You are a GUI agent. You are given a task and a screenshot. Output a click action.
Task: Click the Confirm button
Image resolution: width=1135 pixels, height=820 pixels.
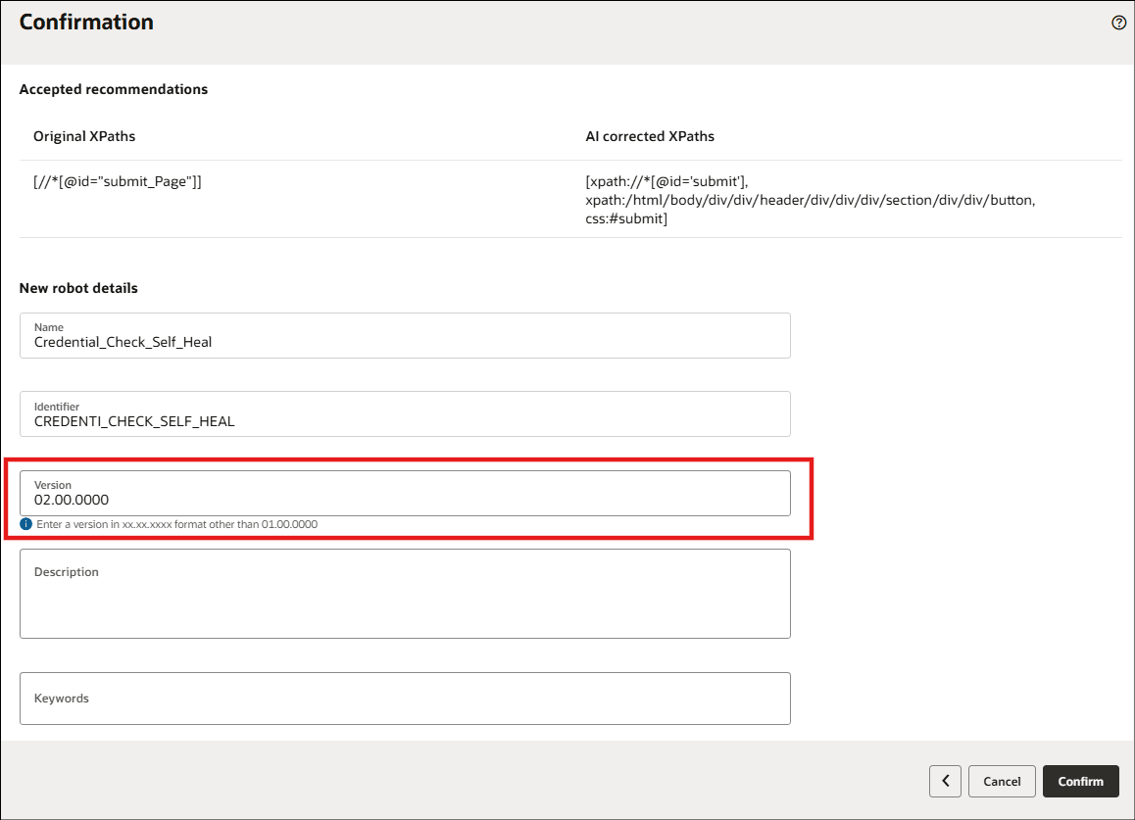pos(1080,781)
